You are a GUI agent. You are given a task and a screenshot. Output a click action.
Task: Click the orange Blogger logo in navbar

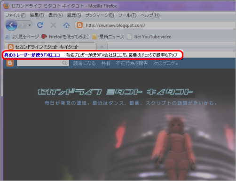click(x=10, y=63)
